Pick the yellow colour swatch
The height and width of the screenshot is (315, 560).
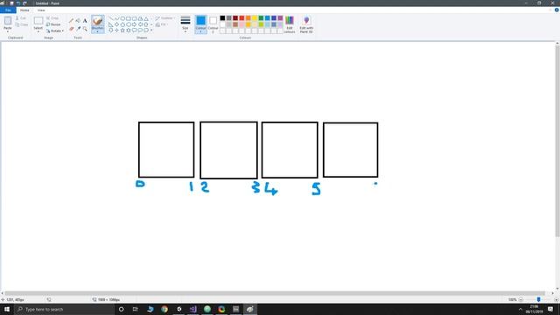(x=255, y=17)
